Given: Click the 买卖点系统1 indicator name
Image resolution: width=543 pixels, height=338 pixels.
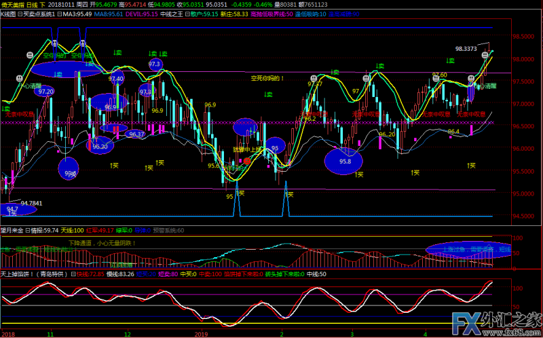Looking at the screenshot, I should coord(39,14).
